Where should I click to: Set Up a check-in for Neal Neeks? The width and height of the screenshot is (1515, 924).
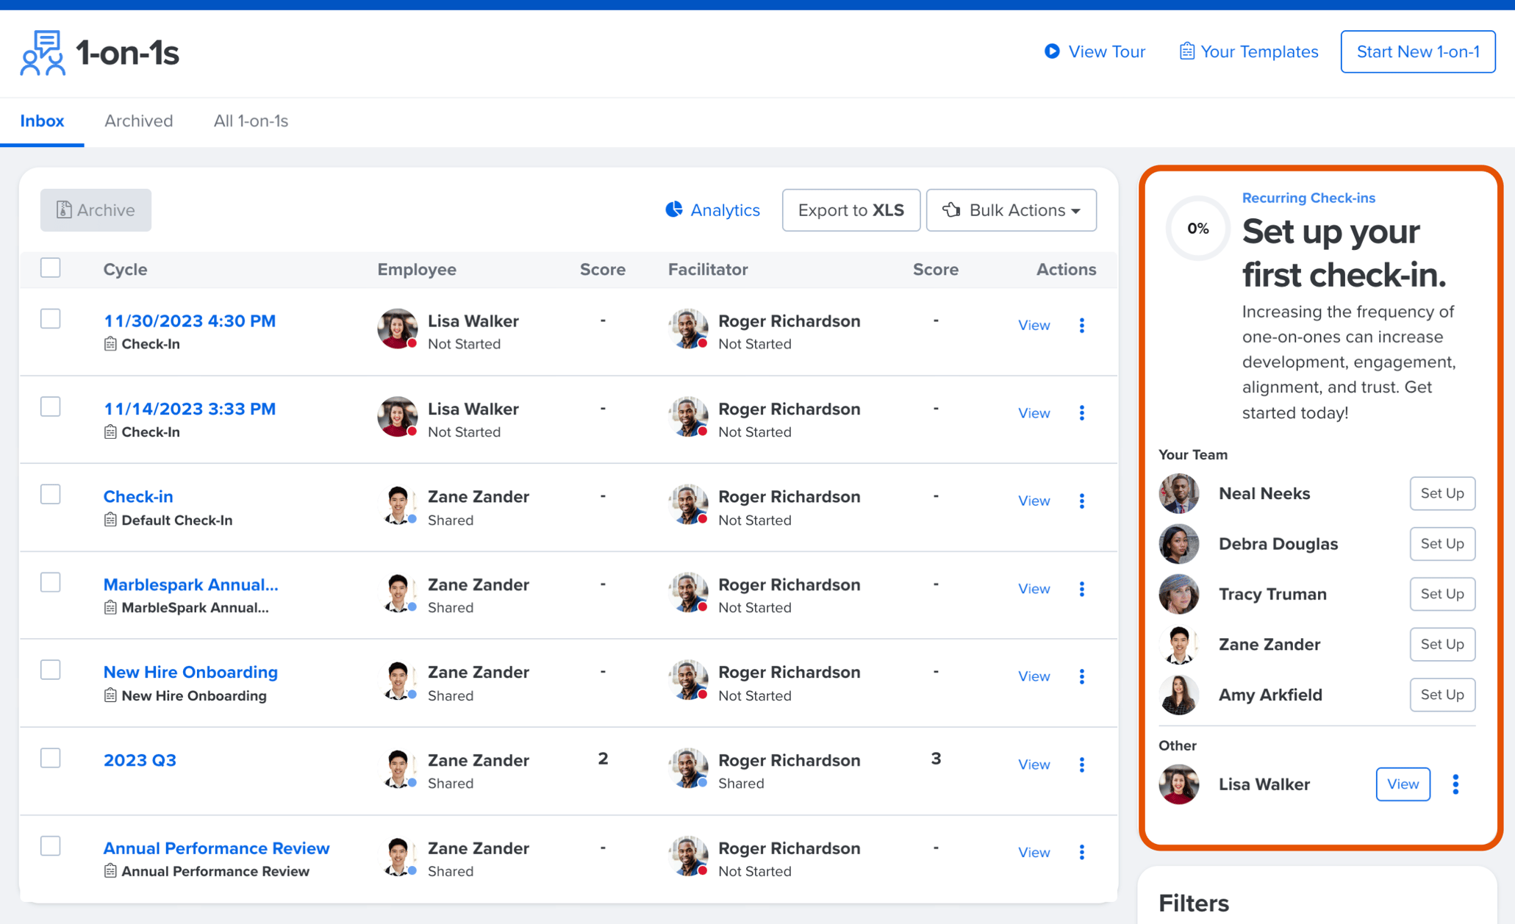(x=1441, y=493)
